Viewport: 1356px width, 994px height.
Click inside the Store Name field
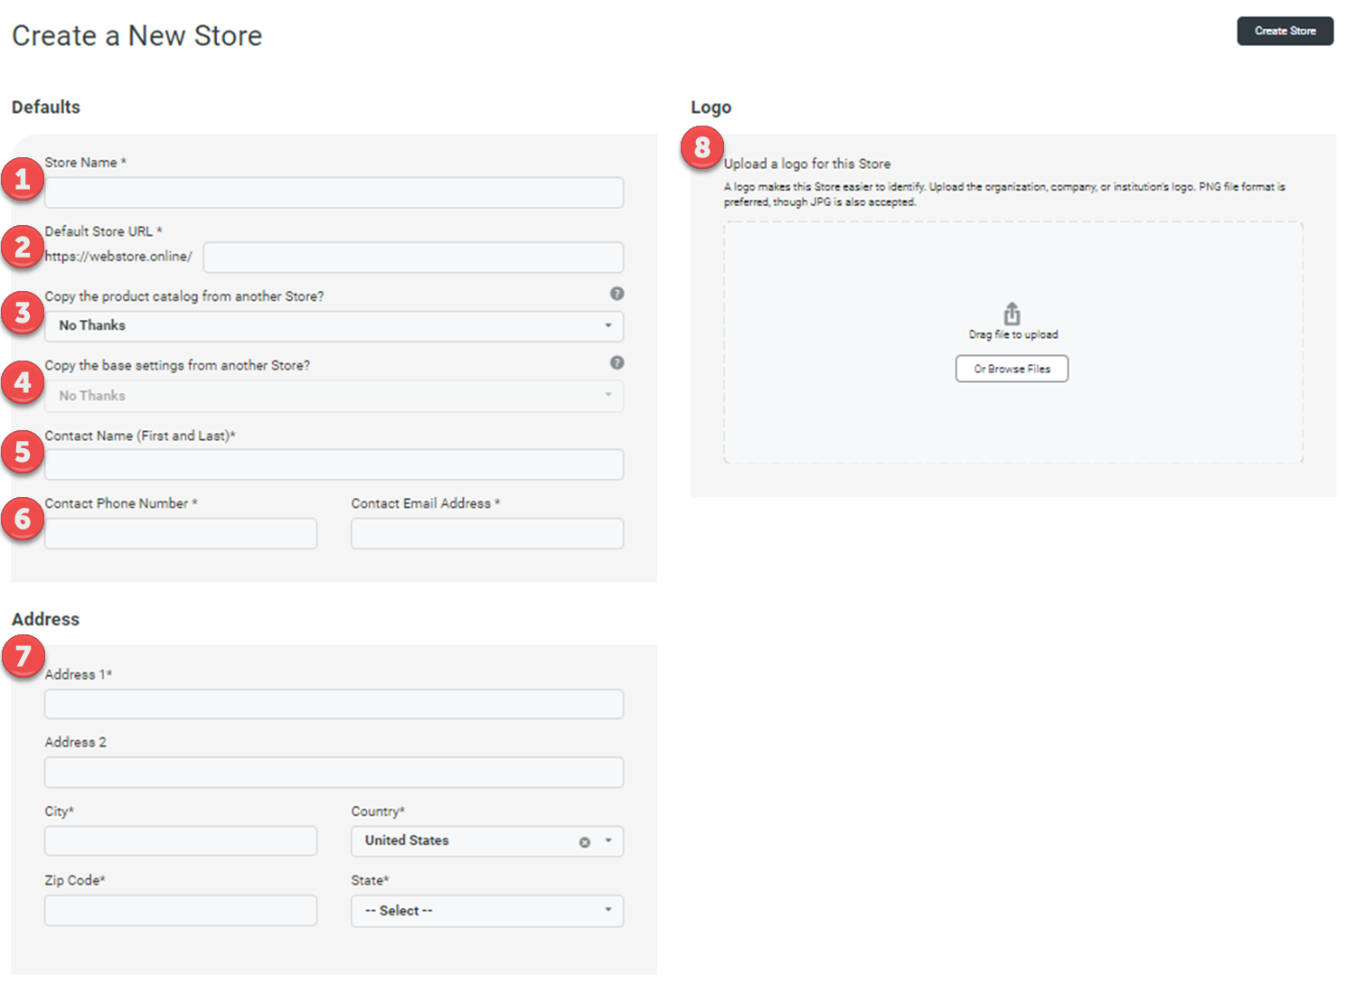click(x=334, y=192)
